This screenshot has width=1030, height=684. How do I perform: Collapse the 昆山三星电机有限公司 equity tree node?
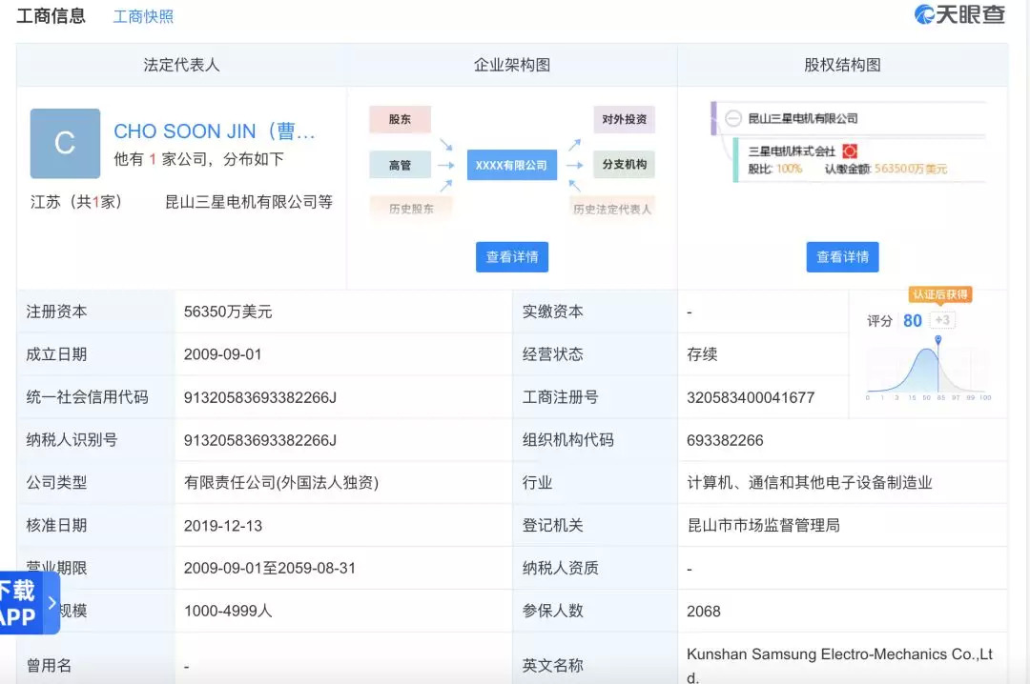(x=733, y=119)
